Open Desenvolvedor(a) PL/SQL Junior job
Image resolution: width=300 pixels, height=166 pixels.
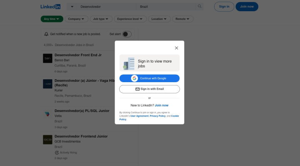click(82, 111)
